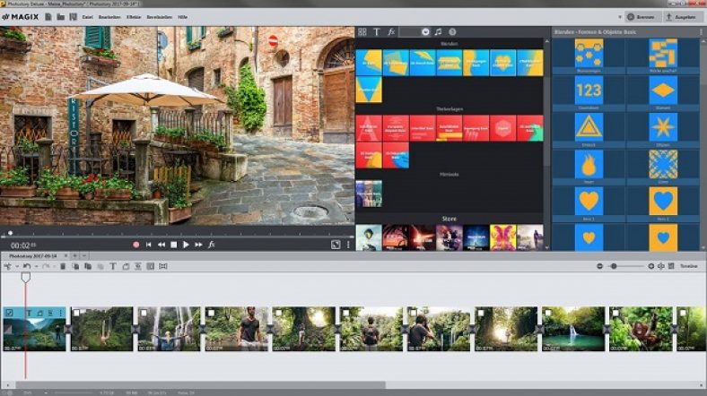Open the music note audio tab

pyautogui.click(x=438, y=31)
